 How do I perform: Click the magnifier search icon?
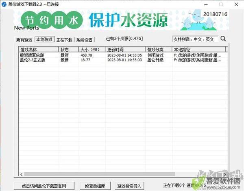pos(223,39)
